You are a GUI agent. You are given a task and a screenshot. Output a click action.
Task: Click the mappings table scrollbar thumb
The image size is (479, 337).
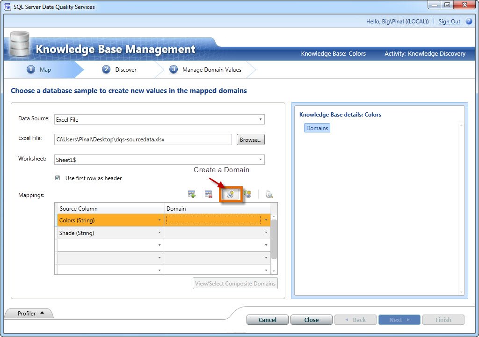274,240
